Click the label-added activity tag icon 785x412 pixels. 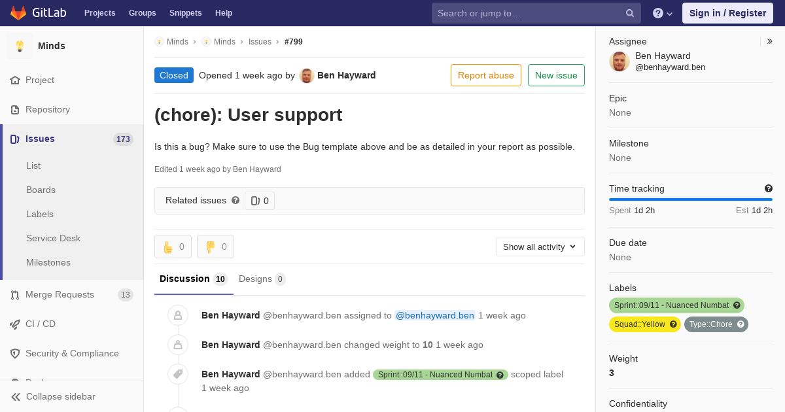tap(178, 374)
